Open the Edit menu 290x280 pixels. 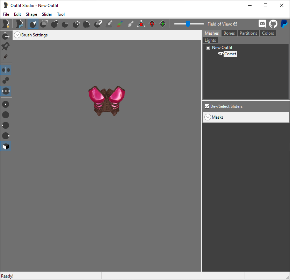point(17,14)
